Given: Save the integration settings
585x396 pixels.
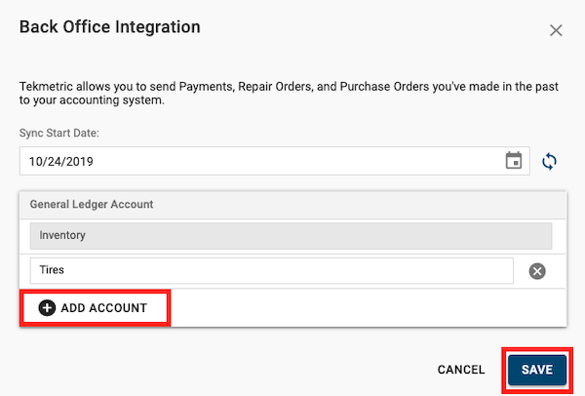Looking at the screenshot, I should pos(537,370).
